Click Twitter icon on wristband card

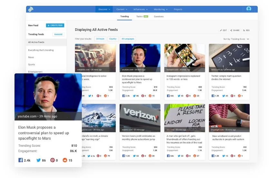tap(224, 156)
